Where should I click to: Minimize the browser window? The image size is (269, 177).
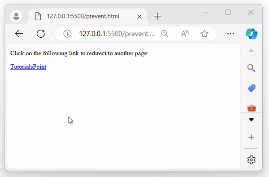205,12
